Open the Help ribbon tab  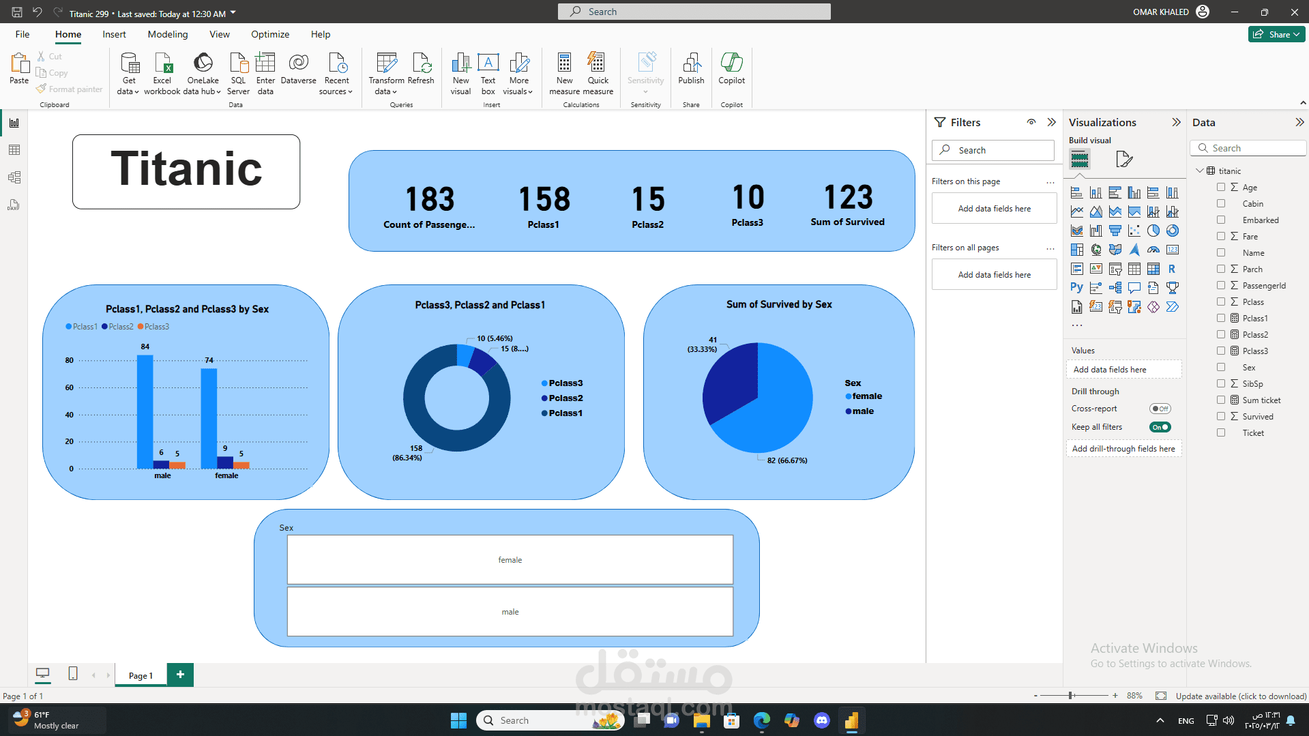(x=321, y=34)
